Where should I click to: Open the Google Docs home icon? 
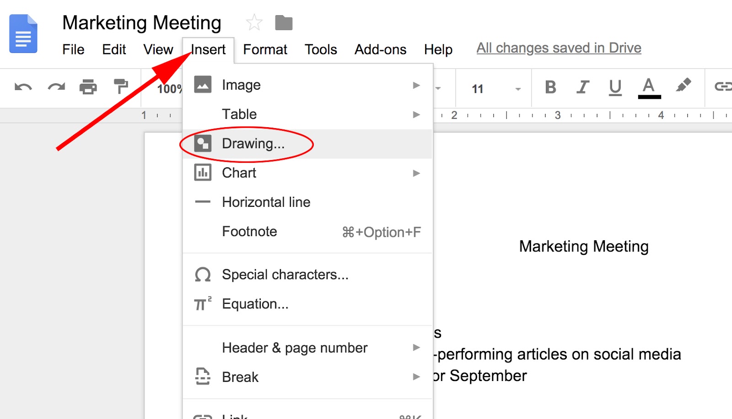coord(23,34)
